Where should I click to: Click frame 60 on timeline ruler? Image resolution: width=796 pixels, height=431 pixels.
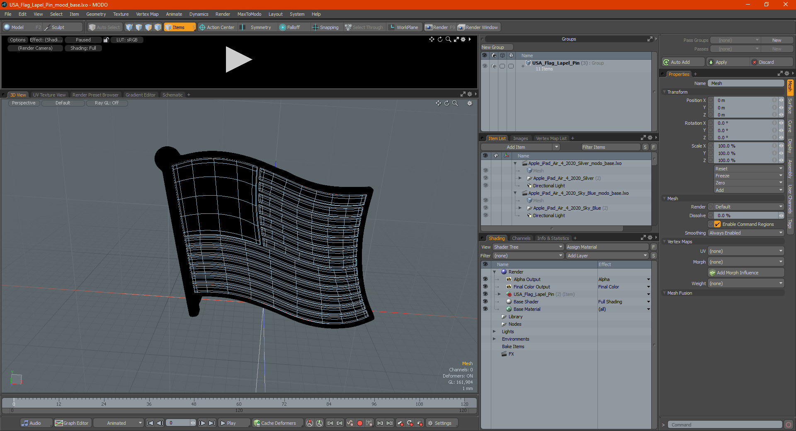pos(239,403)
